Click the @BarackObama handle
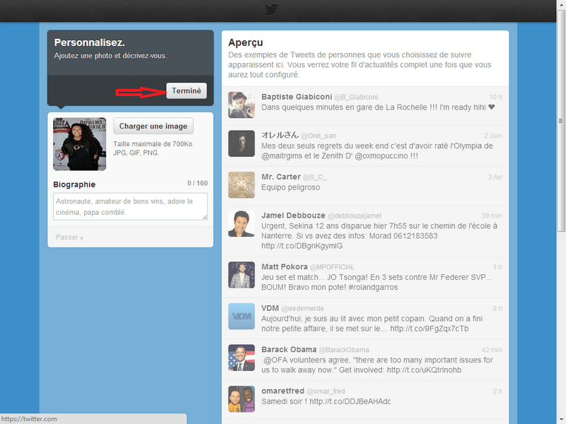Image resolution: width=566 pixels, height=424 pixels. pyautogui.click(x=344, y=350)
